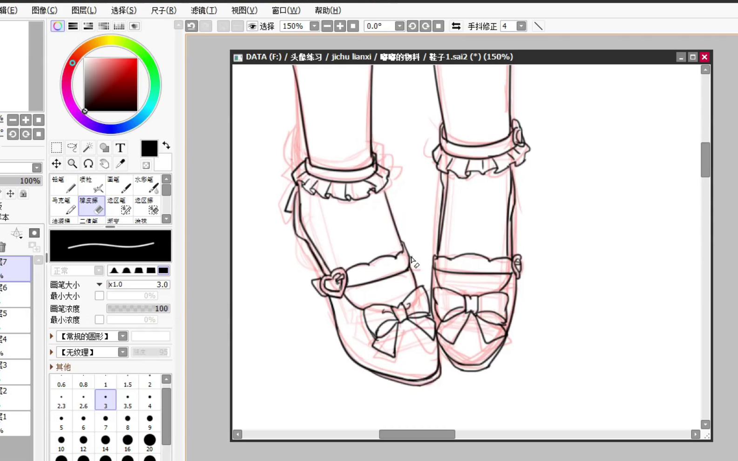Viewport: 738px width, 461px height.
Task: Choose the 选区擦 selection eraser
Action: point(147,205)
